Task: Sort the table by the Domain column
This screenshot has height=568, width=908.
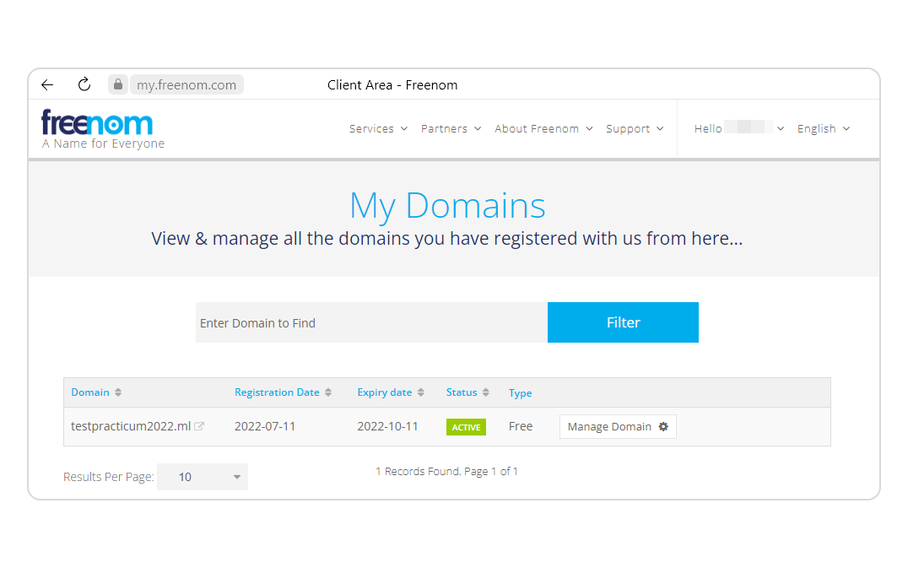Action: [x=96, y=392]
